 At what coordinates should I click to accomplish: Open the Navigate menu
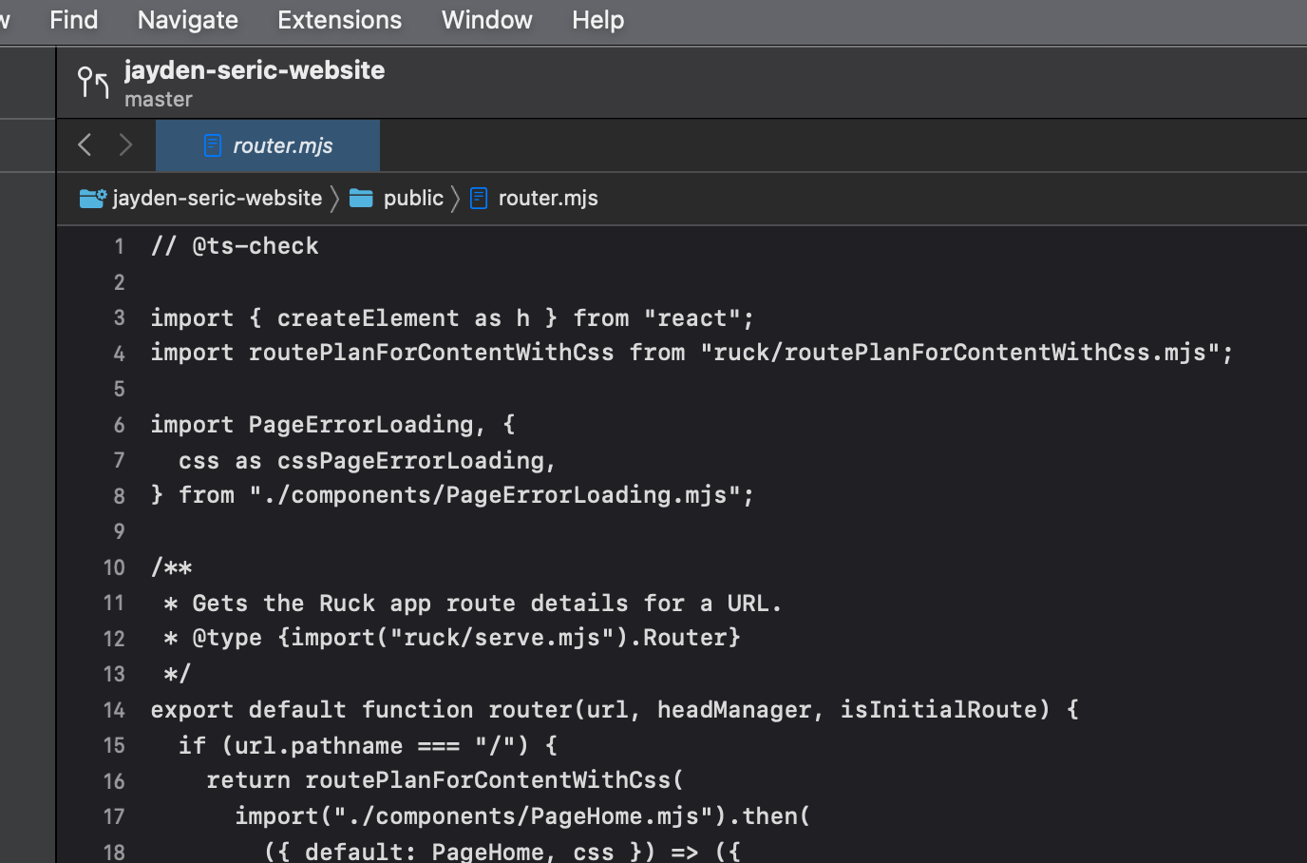(186, 19)
